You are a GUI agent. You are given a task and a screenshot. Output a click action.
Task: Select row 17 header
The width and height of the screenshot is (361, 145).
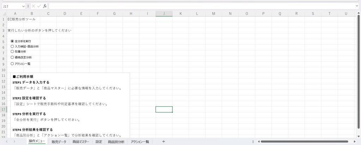coord(4,109)
